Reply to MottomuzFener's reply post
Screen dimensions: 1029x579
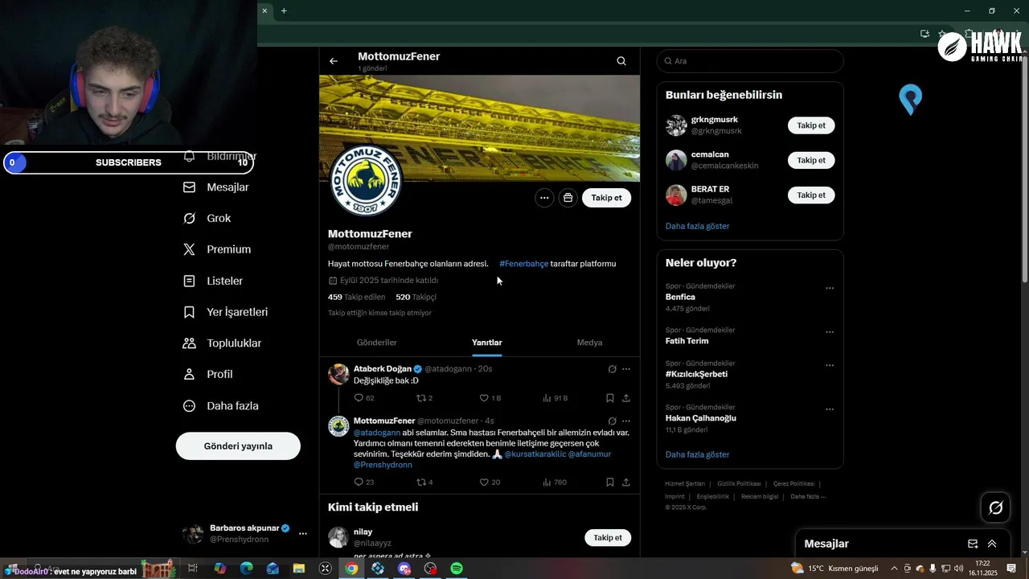[x=364, y=482]
